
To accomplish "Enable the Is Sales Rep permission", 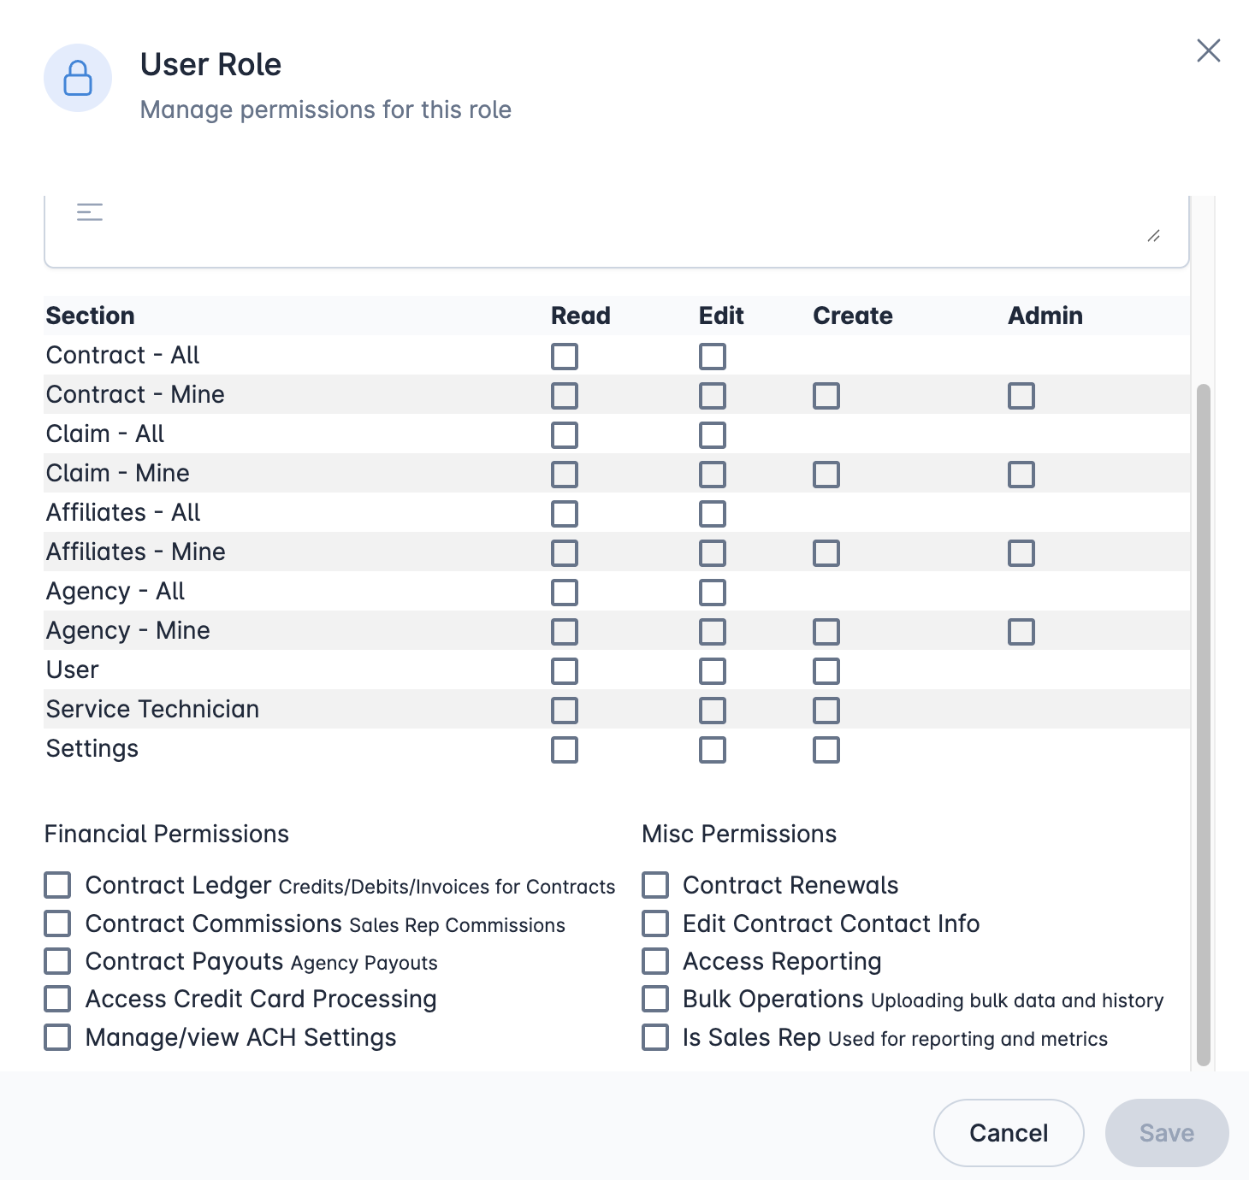I will (x=655, y=1037).
